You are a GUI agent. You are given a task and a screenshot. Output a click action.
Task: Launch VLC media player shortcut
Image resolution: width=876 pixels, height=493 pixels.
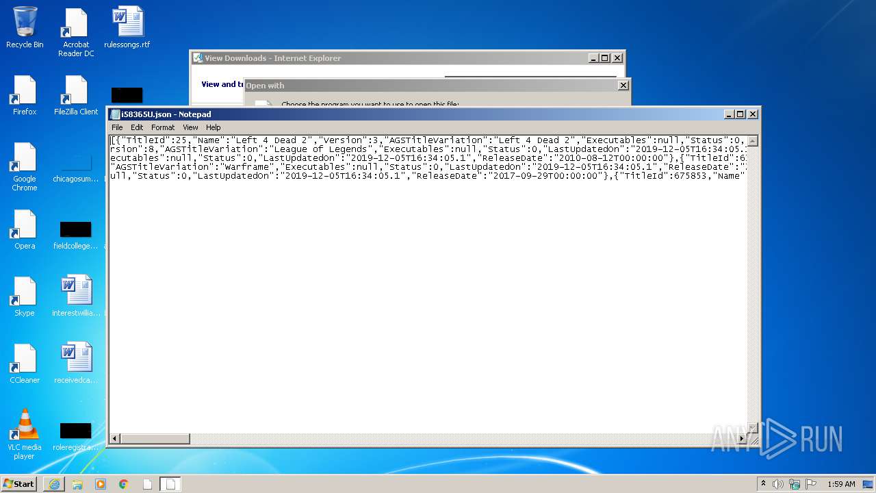(25, 434)
